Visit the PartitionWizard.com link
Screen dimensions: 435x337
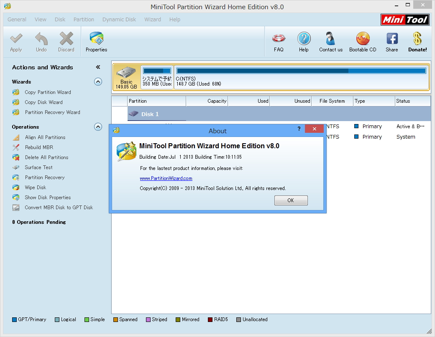166,178
